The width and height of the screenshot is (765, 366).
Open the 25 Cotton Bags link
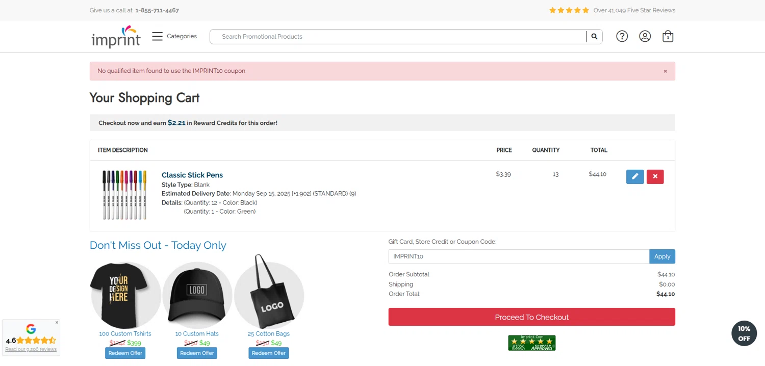tap(269, 334)
